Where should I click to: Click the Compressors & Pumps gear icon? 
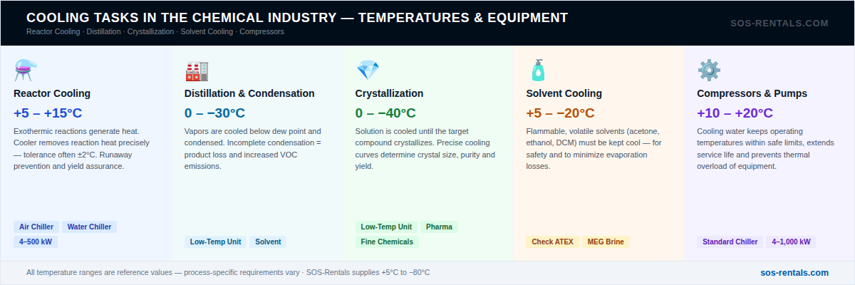pyautogui.click(x=709, y=70)
